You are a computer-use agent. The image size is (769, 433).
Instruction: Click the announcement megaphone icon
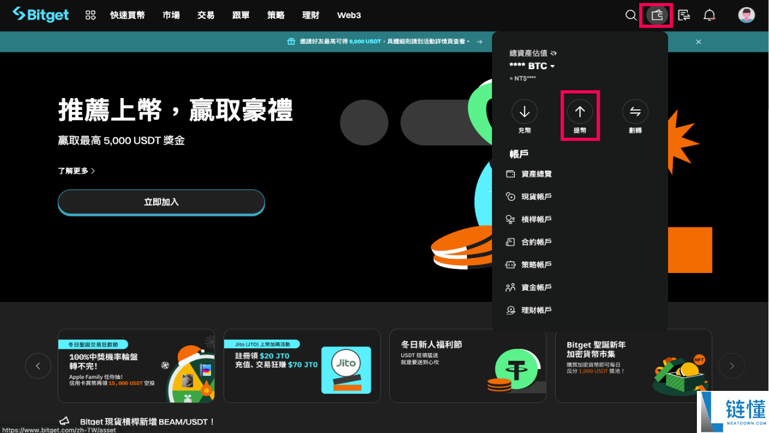64,422
